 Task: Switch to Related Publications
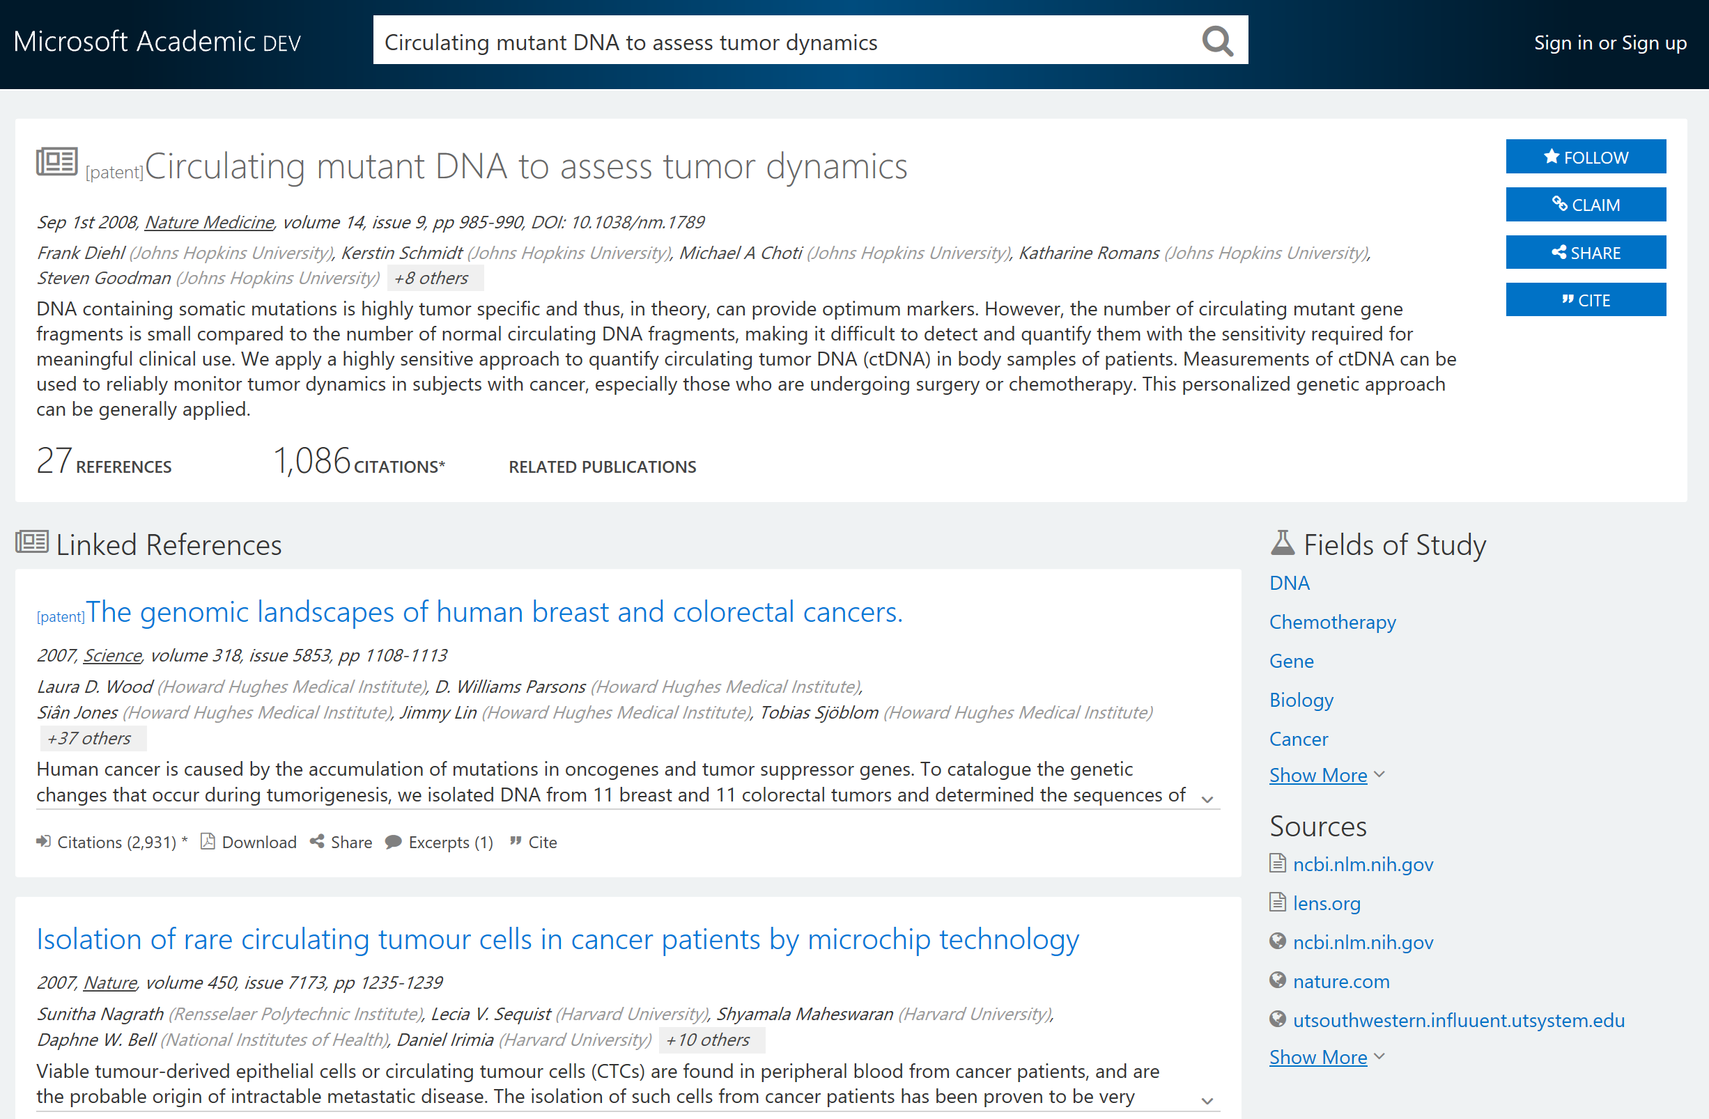pos(602,466)
